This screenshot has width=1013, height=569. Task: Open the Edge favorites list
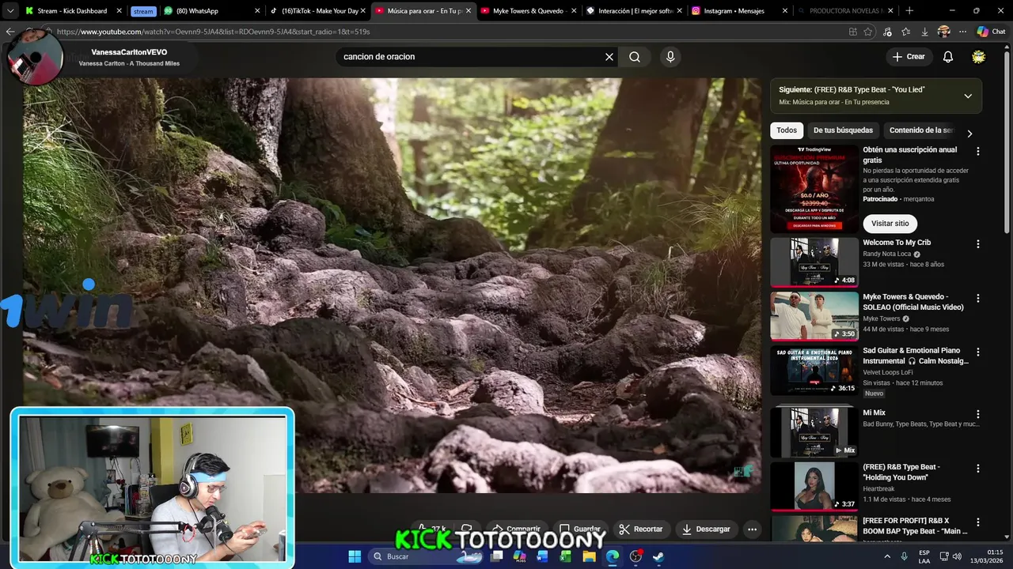906,32
